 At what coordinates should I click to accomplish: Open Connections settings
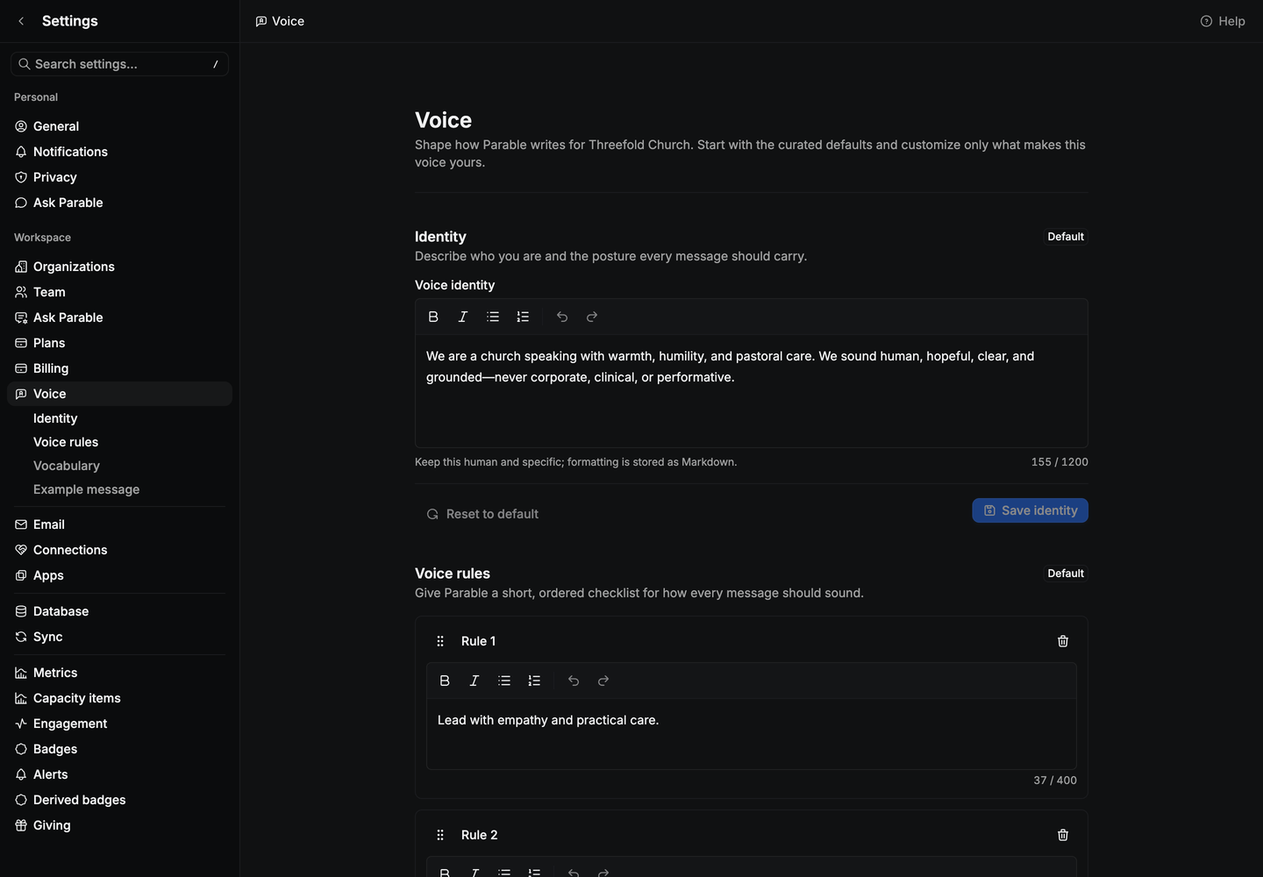coord(119,550)
